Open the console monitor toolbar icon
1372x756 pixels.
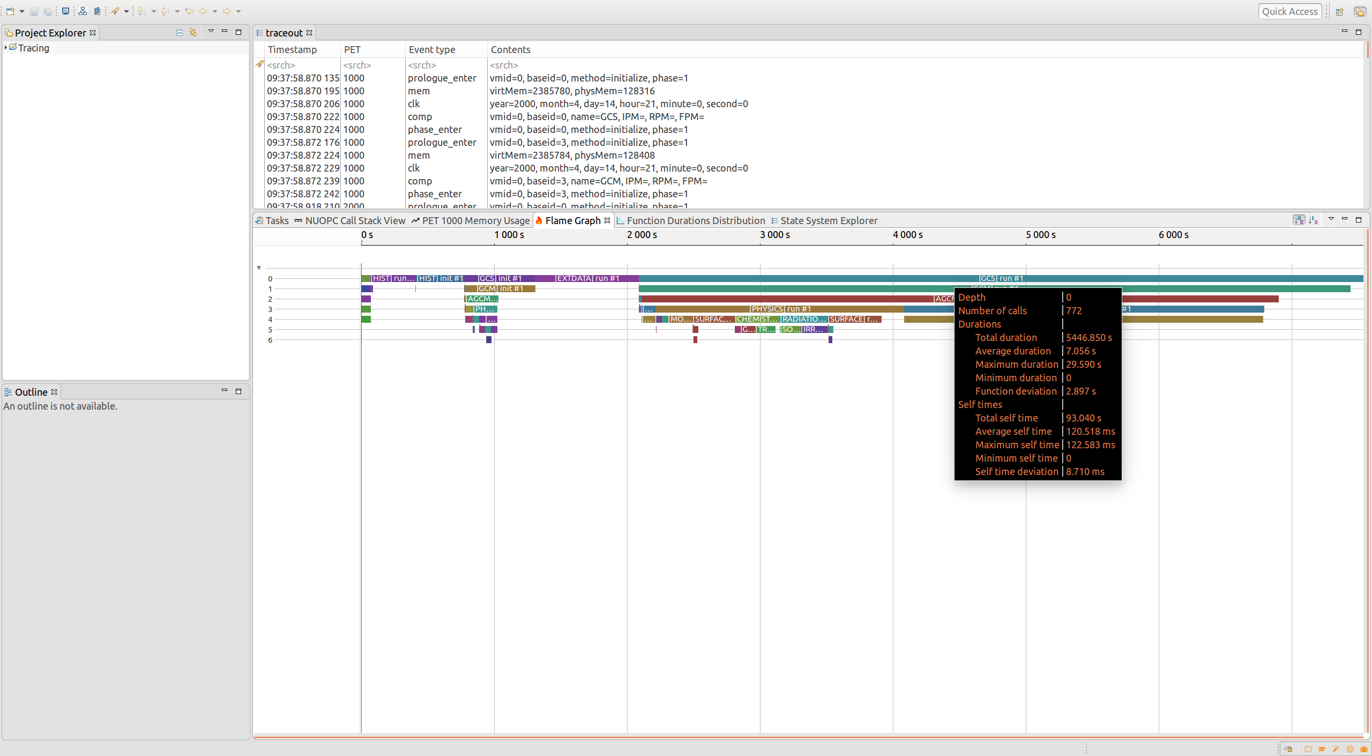pyautogui.click(x=65, y=11)
